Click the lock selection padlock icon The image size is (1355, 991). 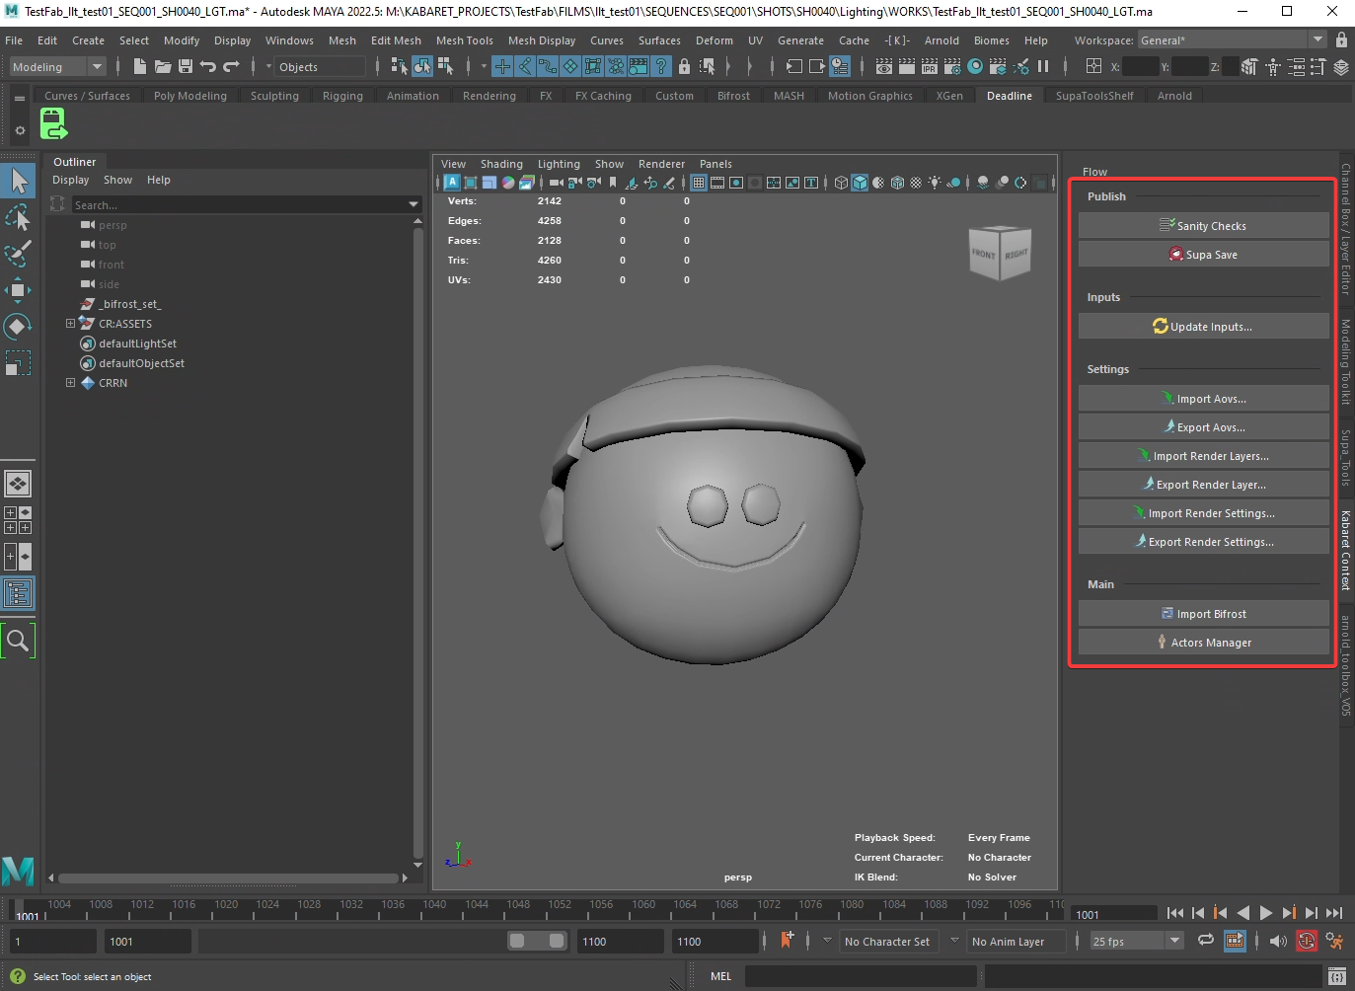pyautogui.click(x=684, y=67)
